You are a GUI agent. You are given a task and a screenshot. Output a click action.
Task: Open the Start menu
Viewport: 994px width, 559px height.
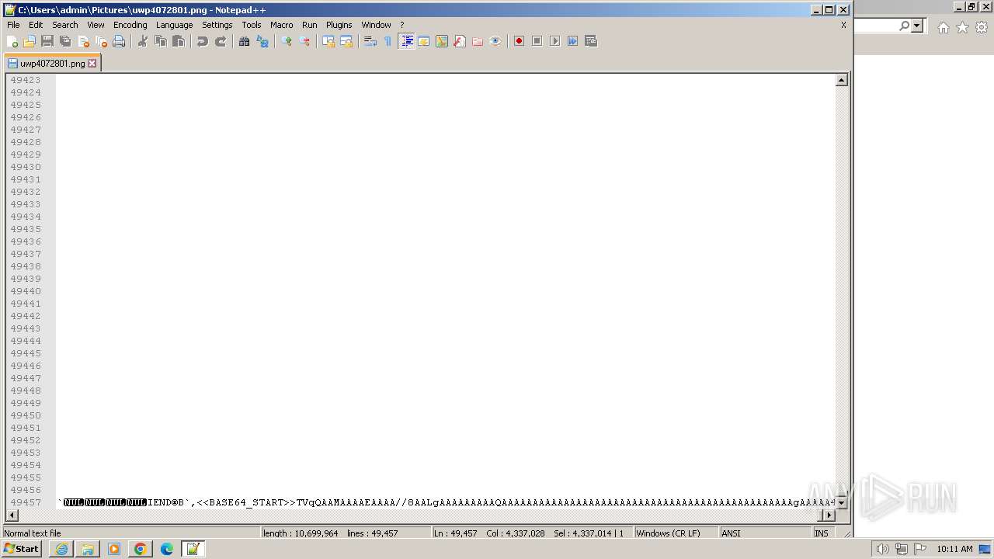click(22, 549)
